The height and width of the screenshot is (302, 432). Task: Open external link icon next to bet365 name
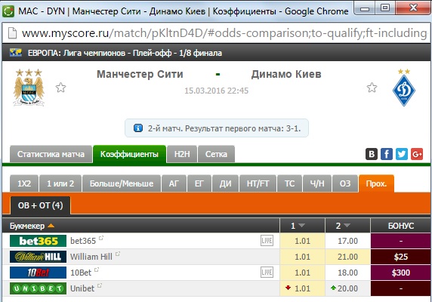click(x=101, y=238)
